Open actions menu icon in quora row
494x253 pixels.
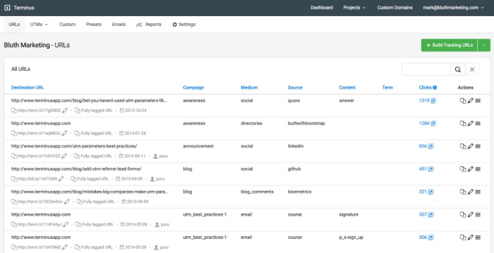[x=478, y=101]
